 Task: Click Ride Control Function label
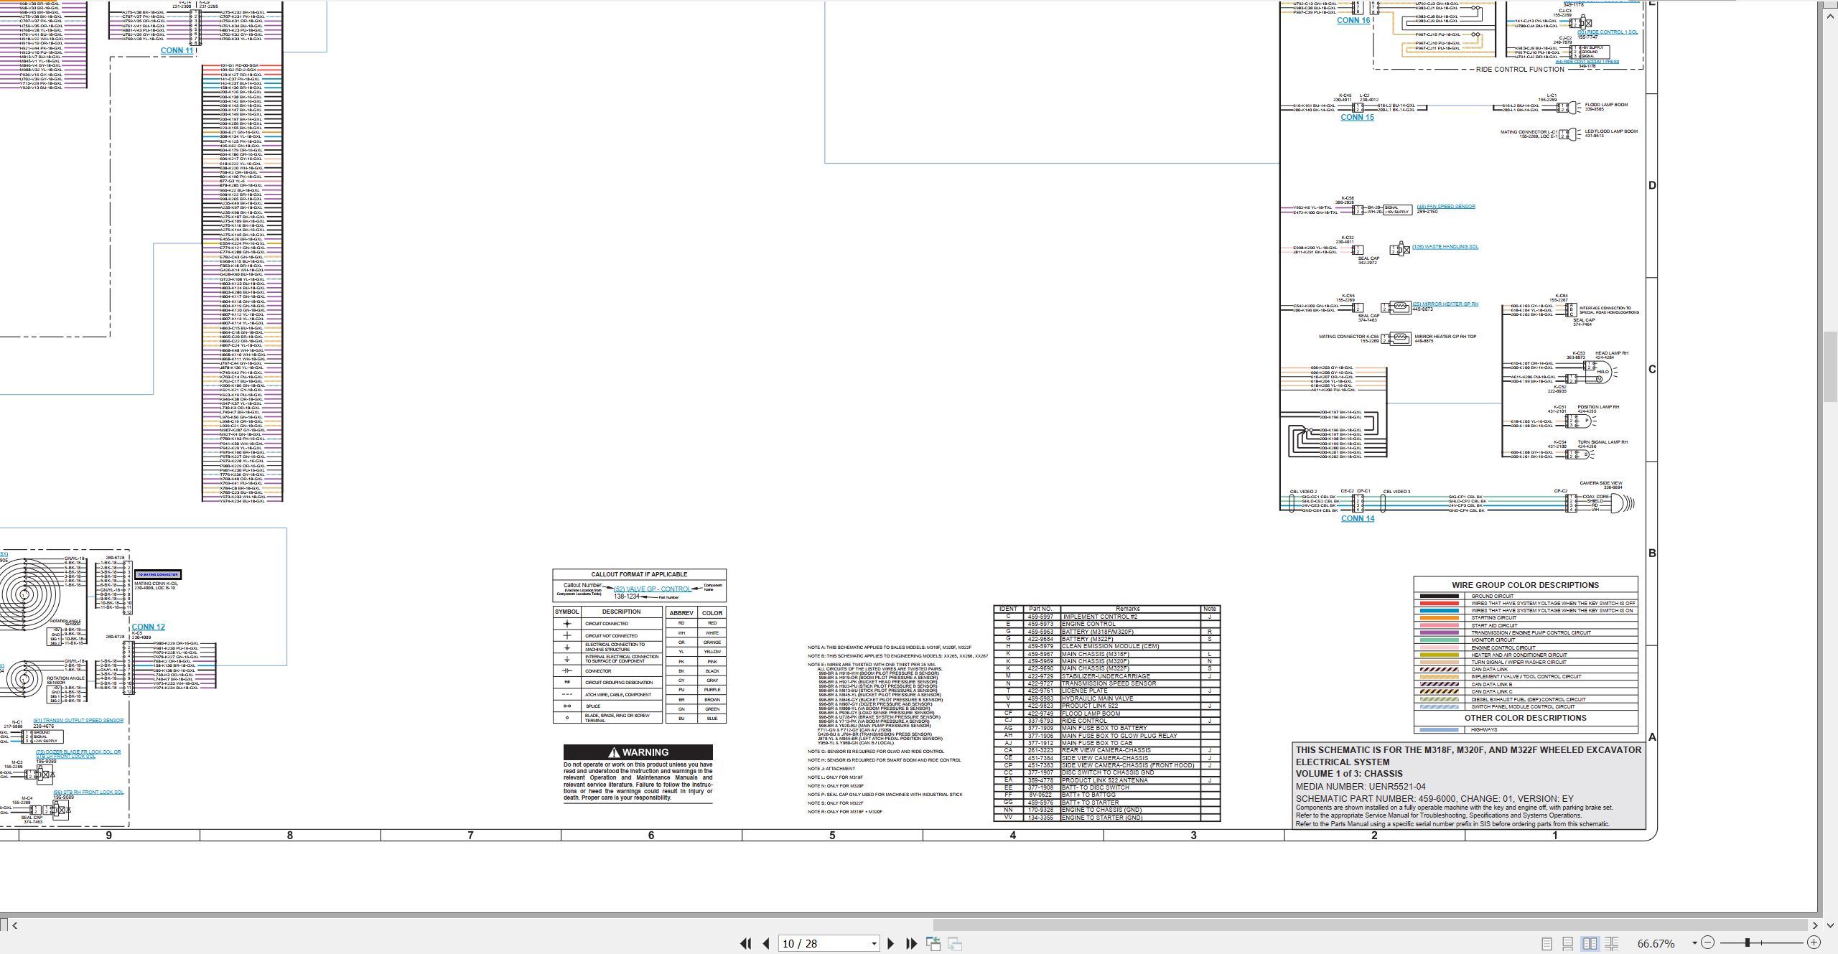[x=1520, y=70]
